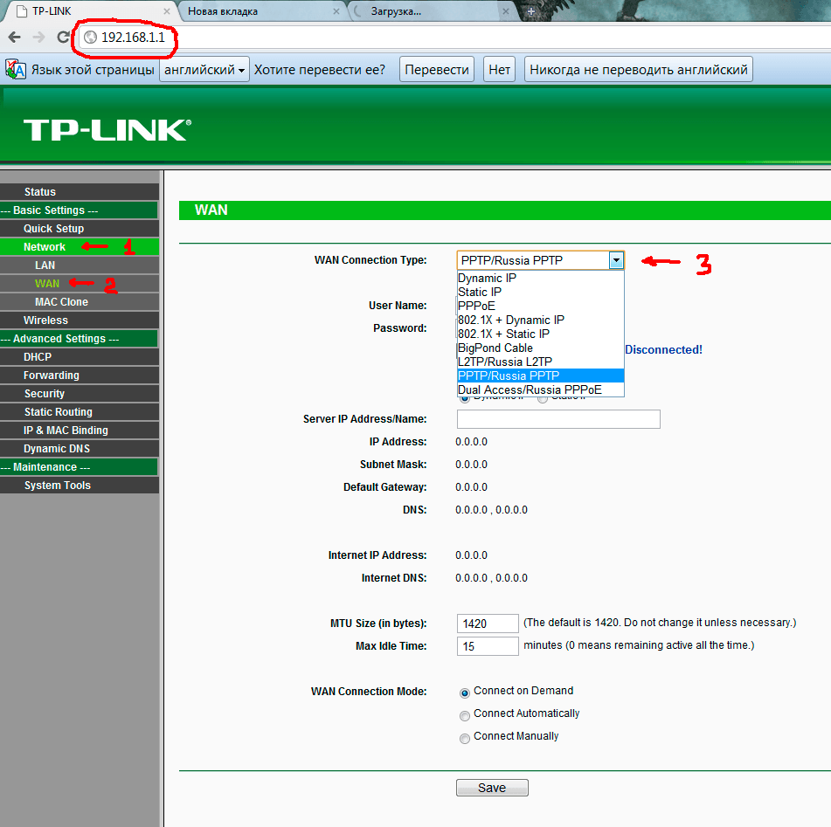Open a new tab with the plus button
This screenshot has height=827, width=831.
click(531, 11)
